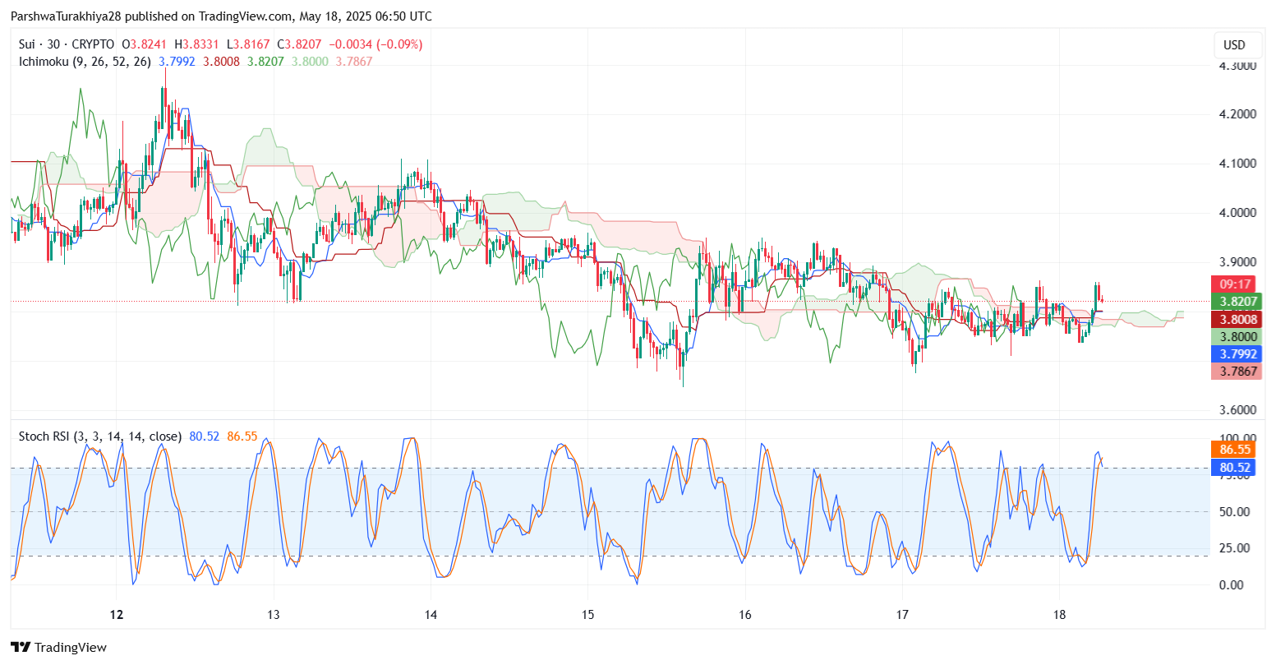The width and height of the screenshot is (1276, 665).
Task: Click the red 09:17 countdown label
Action: [1233, 284]
